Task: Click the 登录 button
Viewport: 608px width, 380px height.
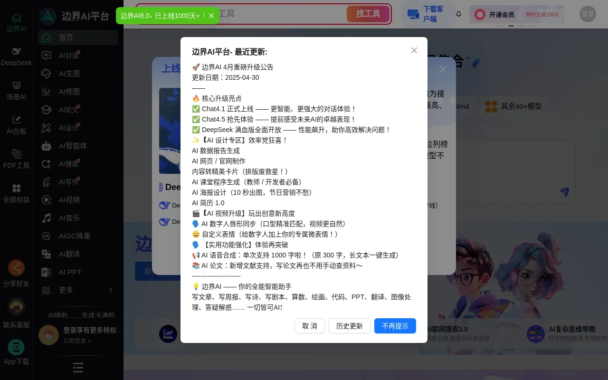Action: (587, 14)
